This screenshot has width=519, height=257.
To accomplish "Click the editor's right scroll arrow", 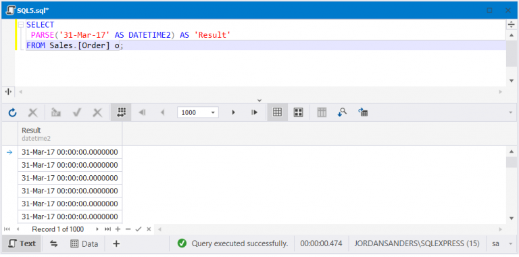I will (501, 91).
